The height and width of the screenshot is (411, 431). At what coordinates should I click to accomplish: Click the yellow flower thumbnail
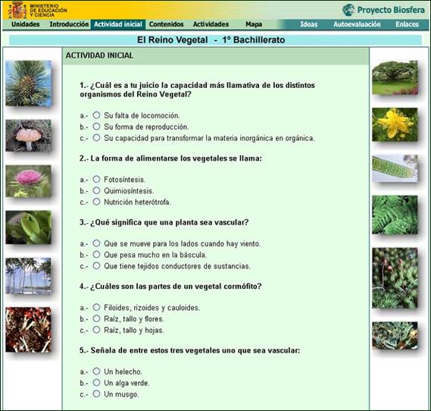pyautogui.click(x=395, y=124)
